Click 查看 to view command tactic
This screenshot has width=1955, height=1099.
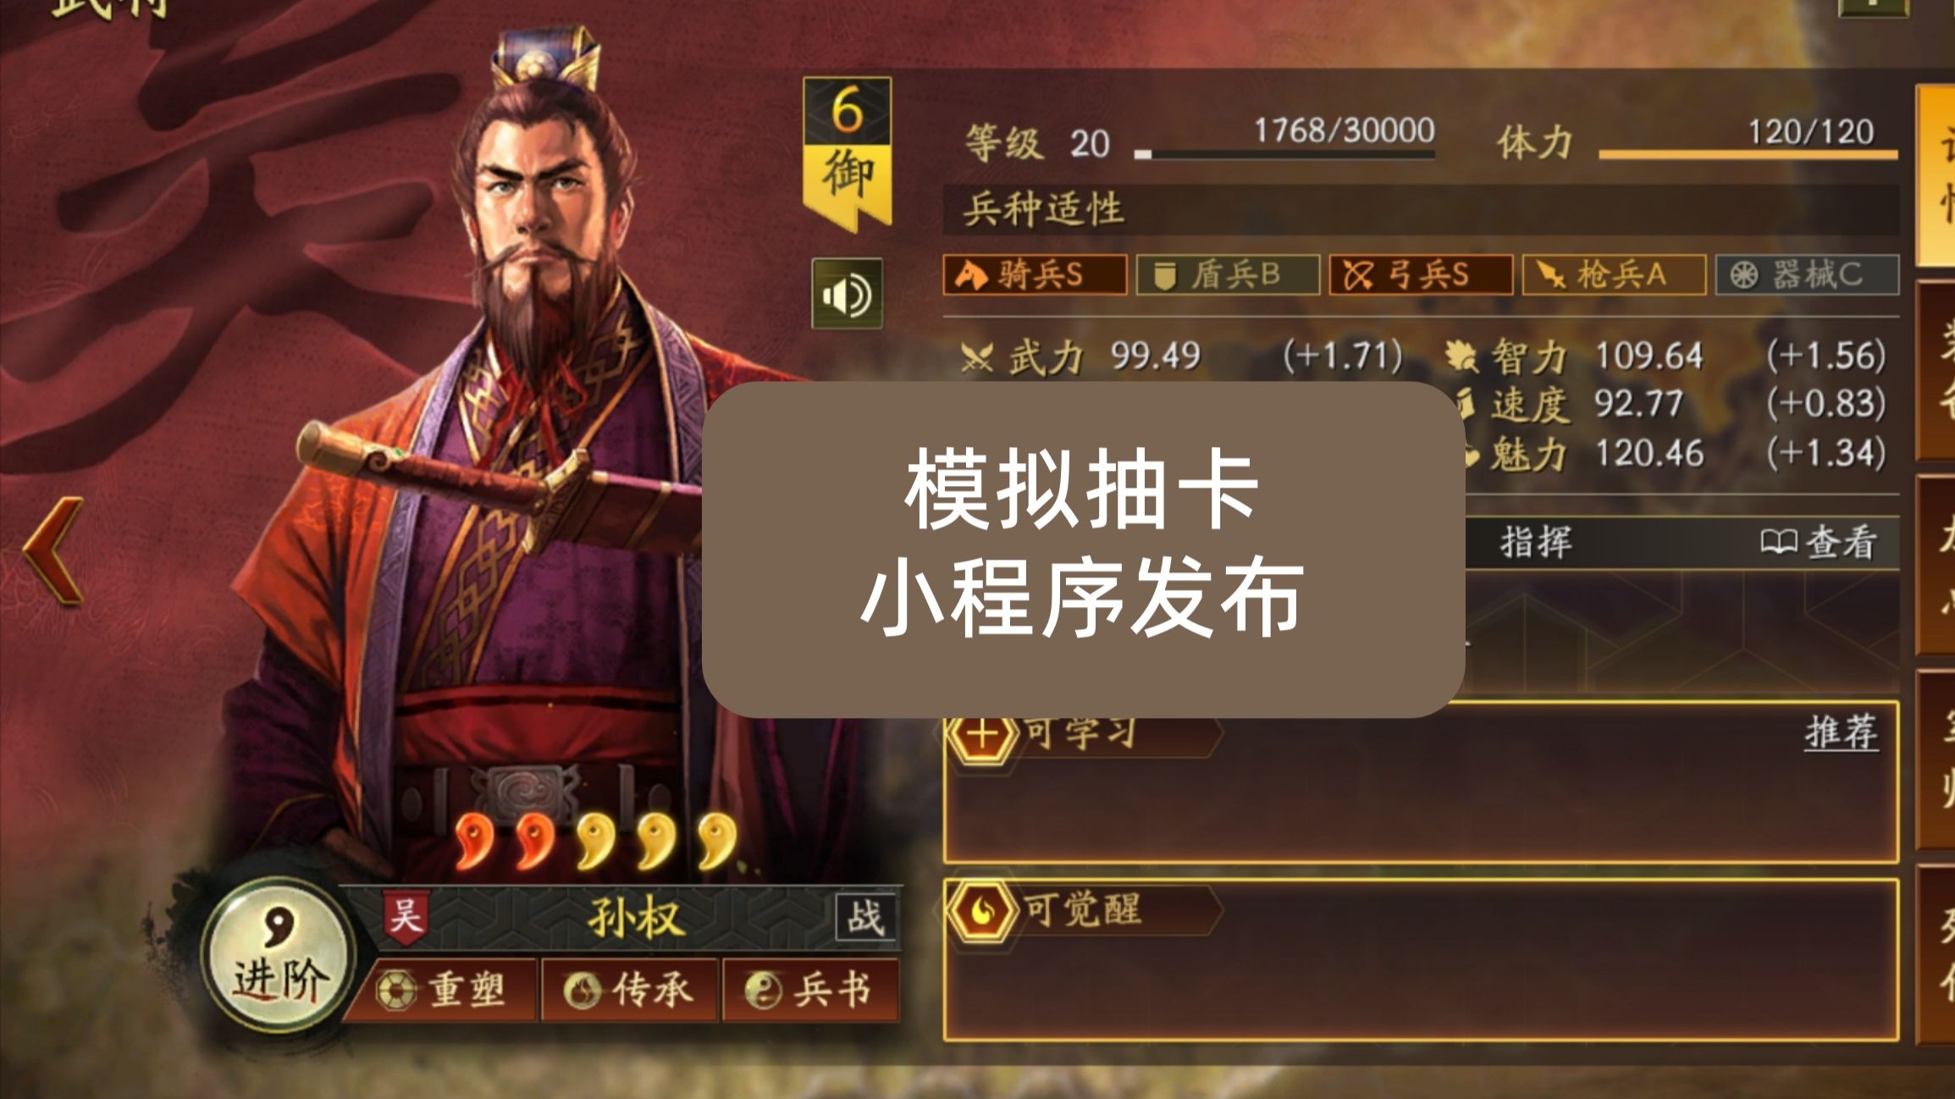click(1819, 543)
